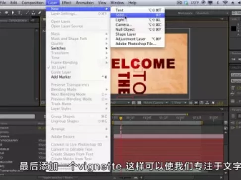Select the Brush tool

(x=27, y=13)
